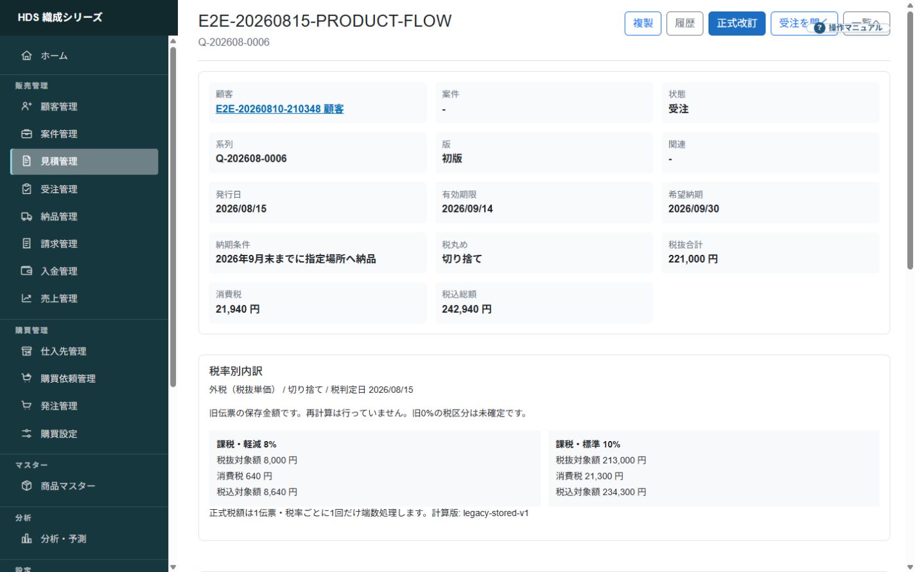
Task: Click the 購買依頼管理 basket icon
Action: pyautogui.click(x=26, y=379)
